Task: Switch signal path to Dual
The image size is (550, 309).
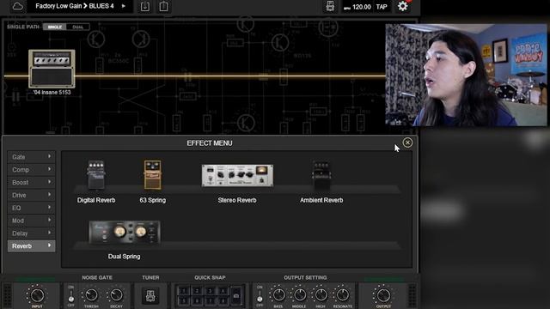Action: pyautogui.click(x=78, y=27)
